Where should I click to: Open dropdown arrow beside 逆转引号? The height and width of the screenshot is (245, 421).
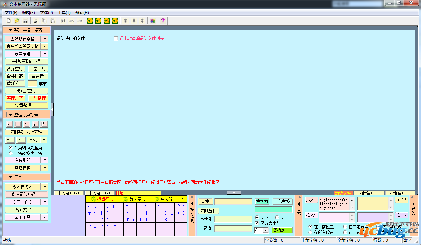click(45, 160)
